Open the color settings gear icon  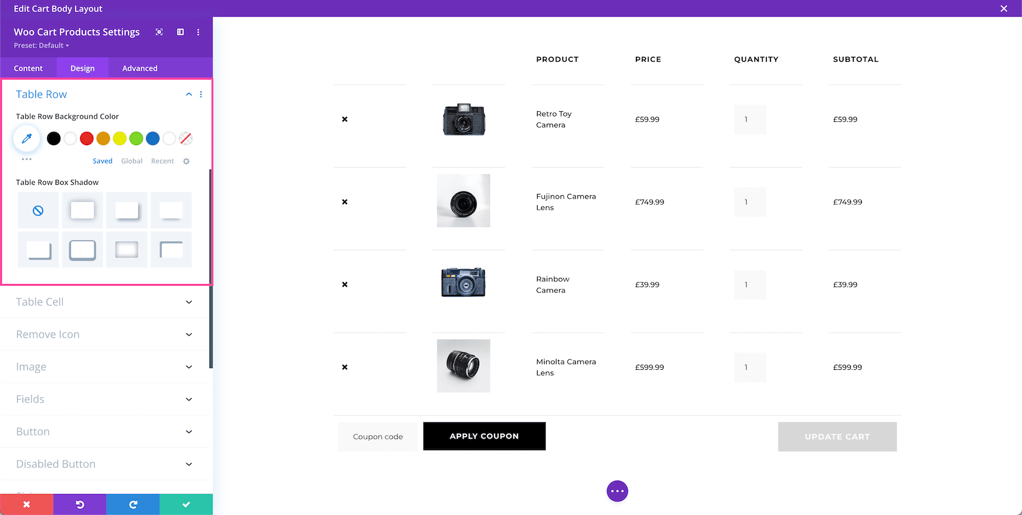click(x=186, y=161)
